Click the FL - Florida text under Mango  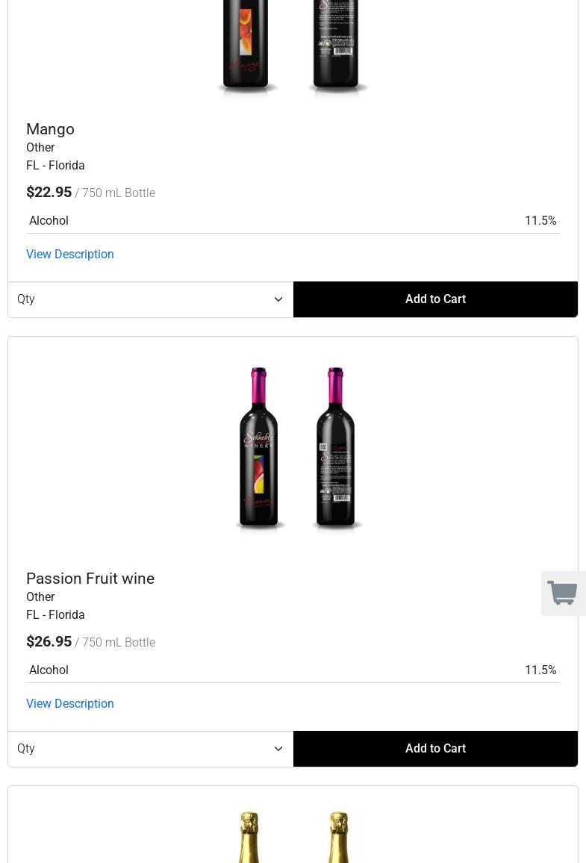[x=55, y=166]
